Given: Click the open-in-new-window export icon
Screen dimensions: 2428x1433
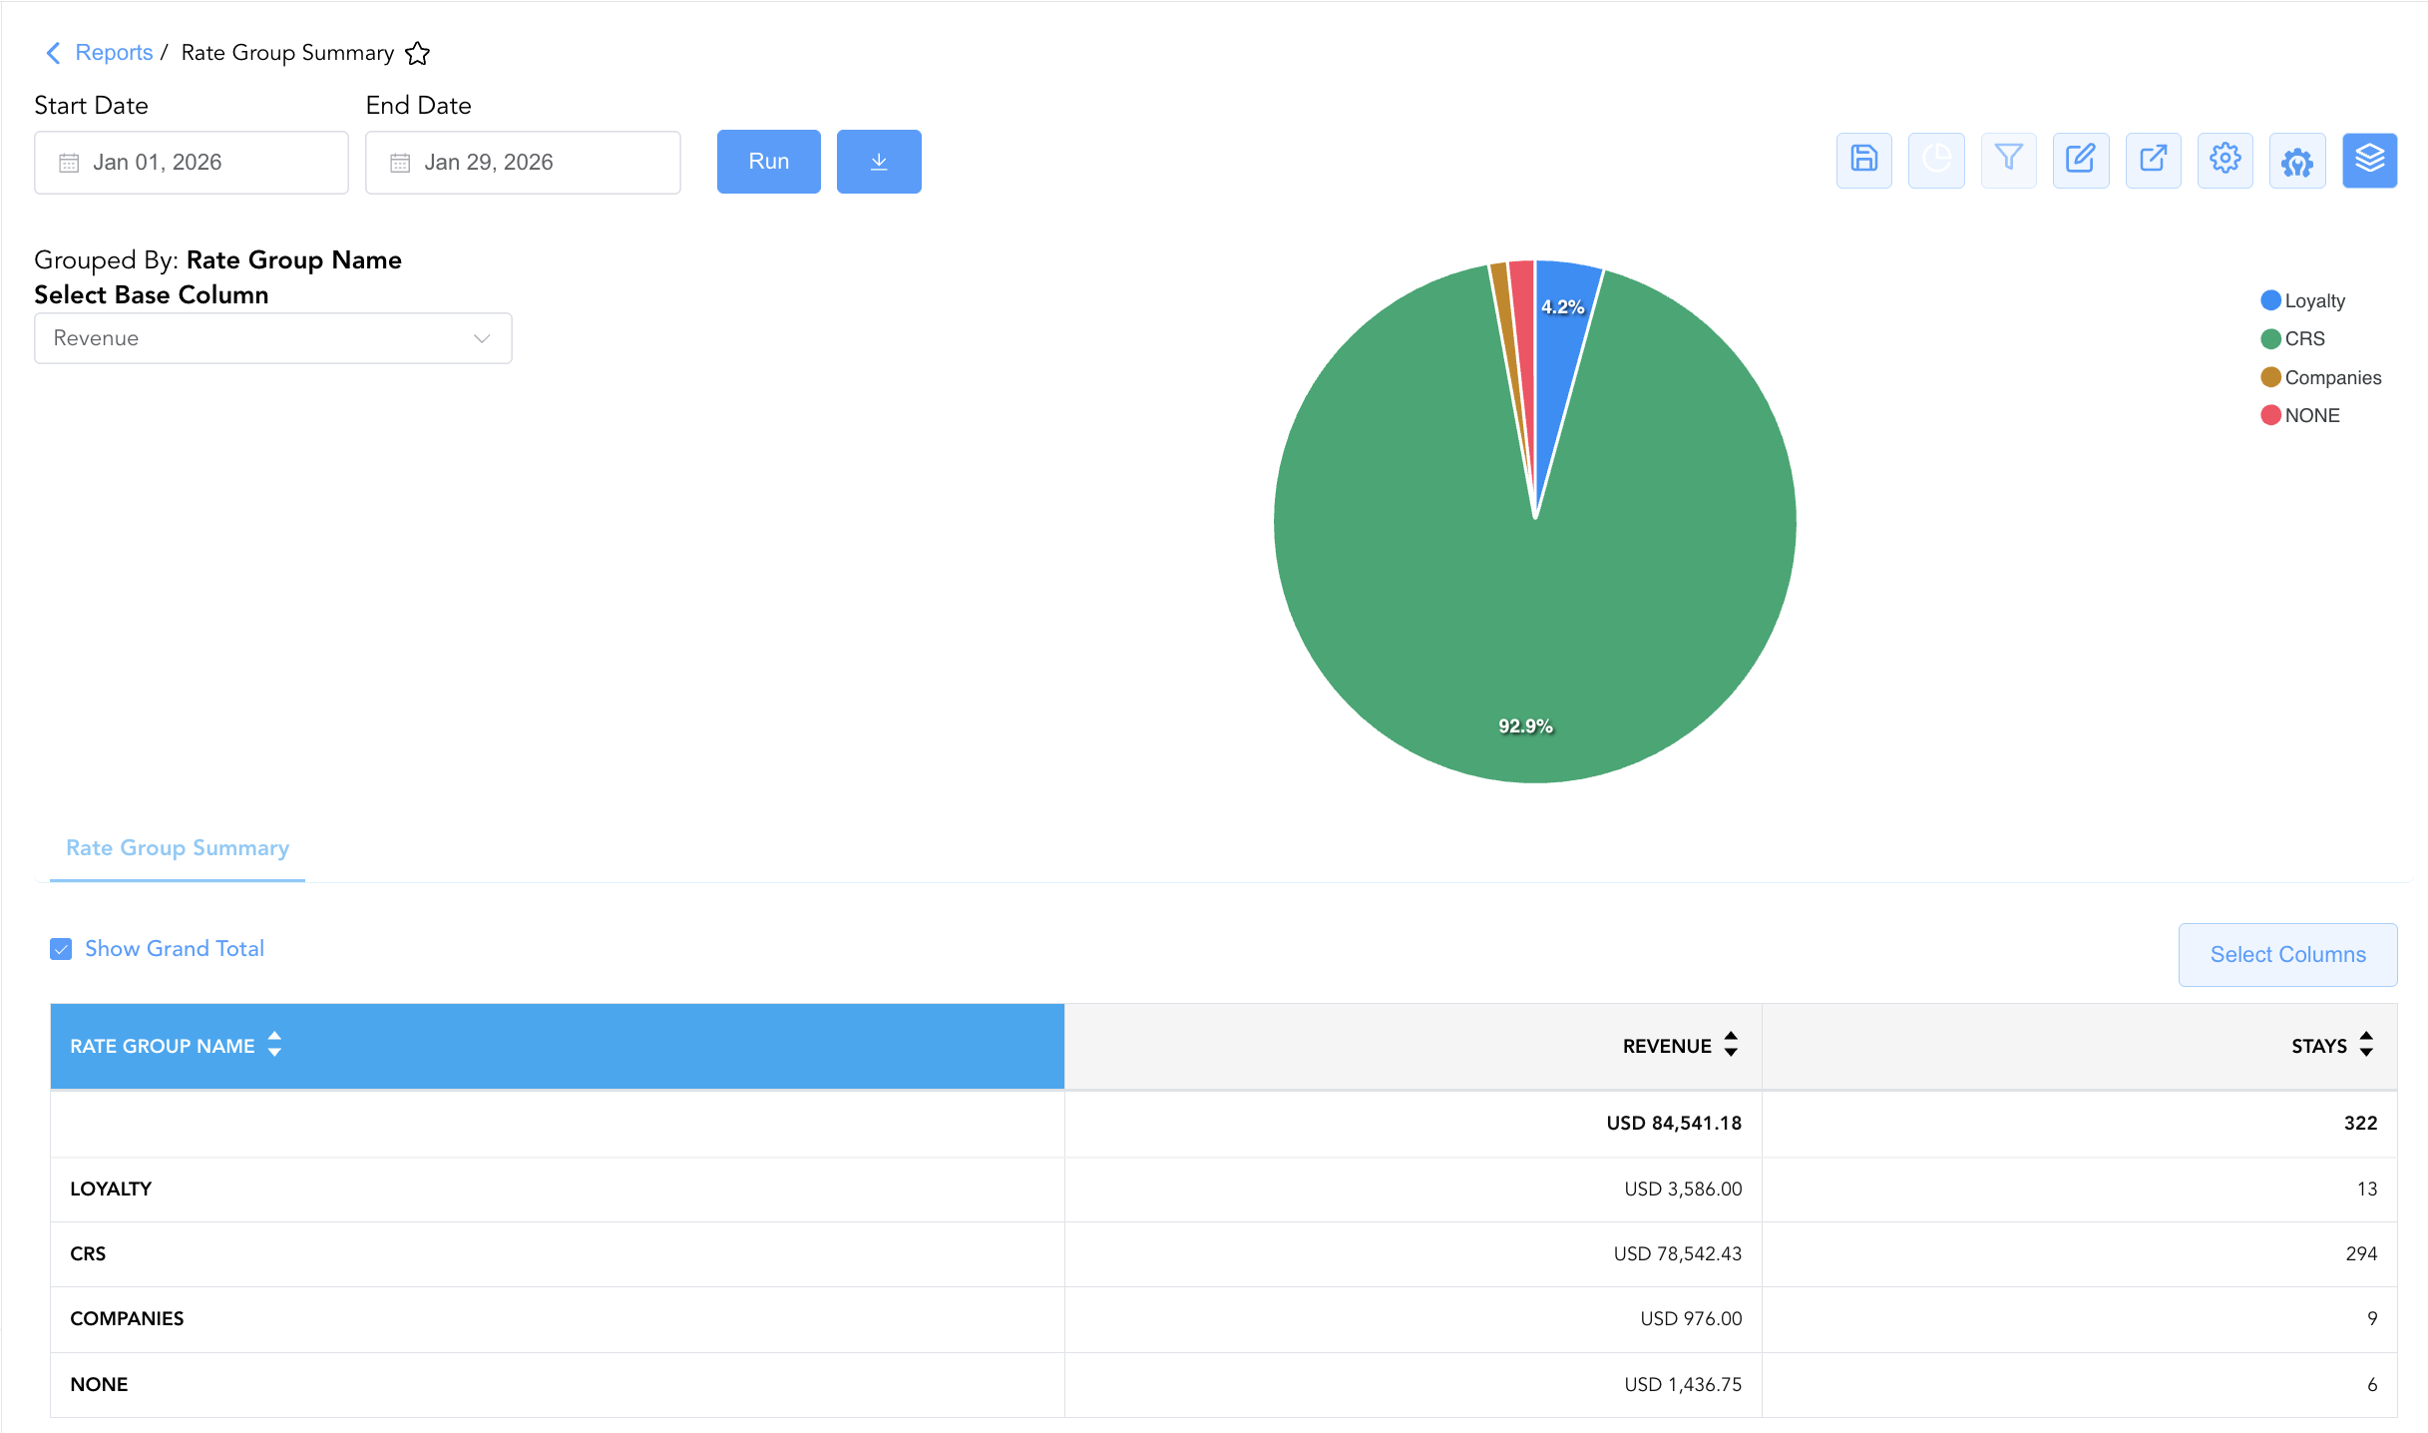Looking at the screenshot, I should coord(2153,160).
